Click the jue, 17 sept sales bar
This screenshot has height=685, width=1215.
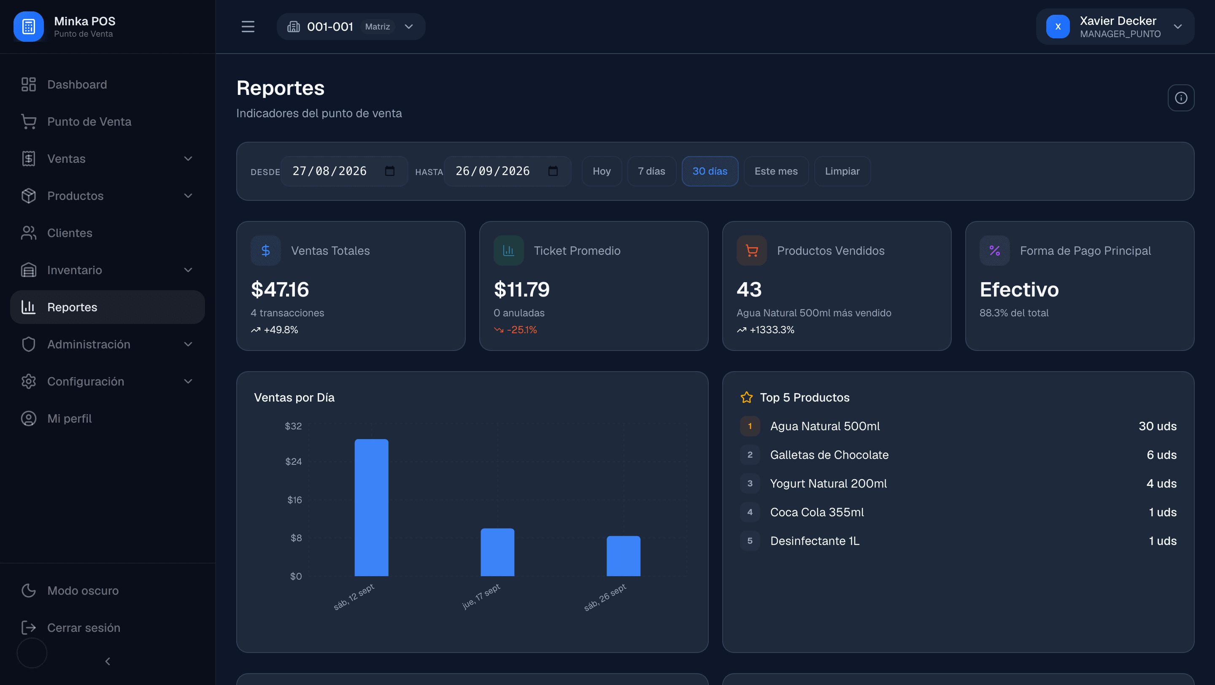pyautogui.click(x=497, y=552)
